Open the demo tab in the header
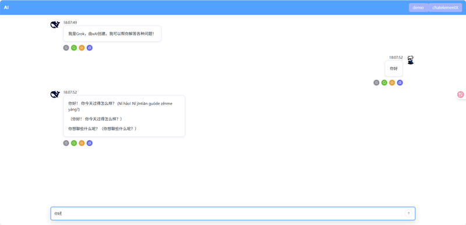Viewport: 466px width, 225px height. coord(418,8)
